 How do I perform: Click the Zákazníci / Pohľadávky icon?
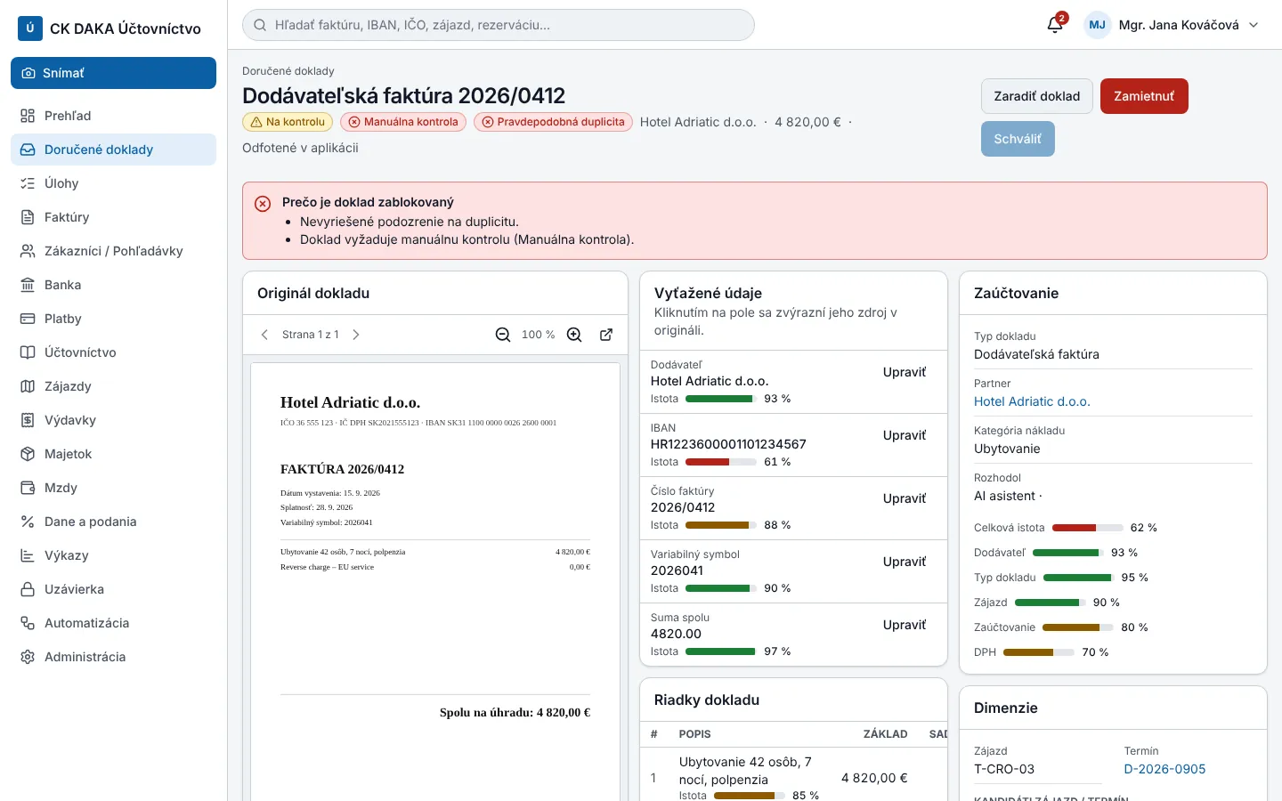pos(28,251)
